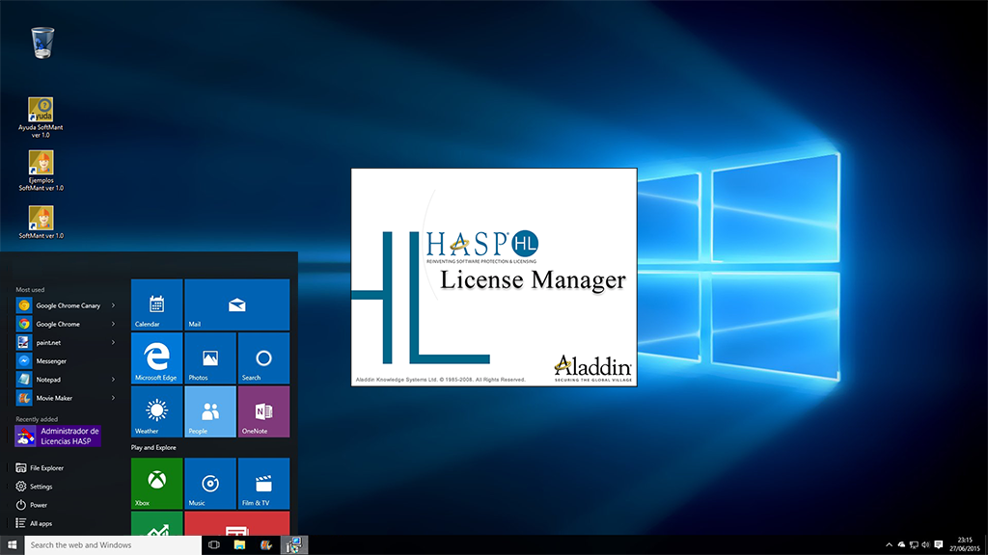Open Settings from the Start menu
Screen dimensions: 988x555
tap(41, 487)
